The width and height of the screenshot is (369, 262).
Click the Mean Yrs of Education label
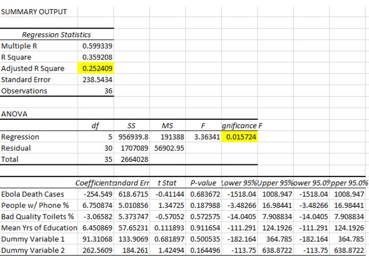39,228
